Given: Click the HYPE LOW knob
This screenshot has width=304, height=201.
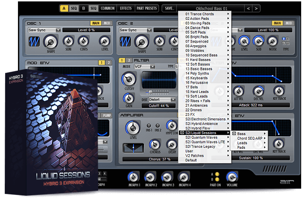Looking at the screenshot, I should (172, 126).
